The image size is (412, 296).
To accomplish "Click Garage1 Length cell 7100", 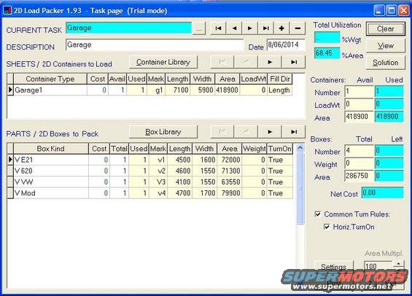I will point(178,90).
